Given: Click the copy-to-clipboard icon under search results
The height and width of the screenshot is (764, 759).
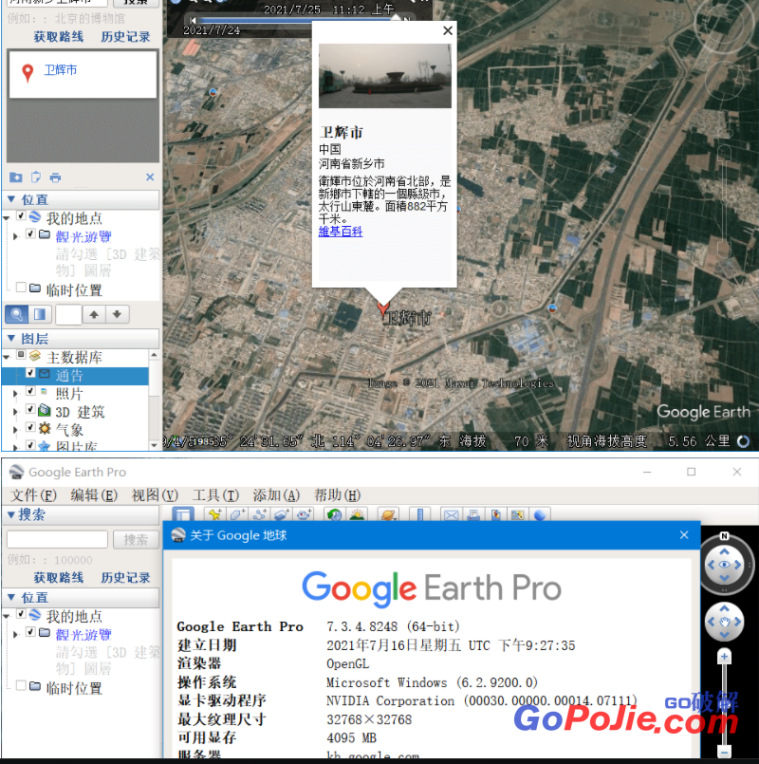Looking at the screenshot, I should (x=35, y=177).
